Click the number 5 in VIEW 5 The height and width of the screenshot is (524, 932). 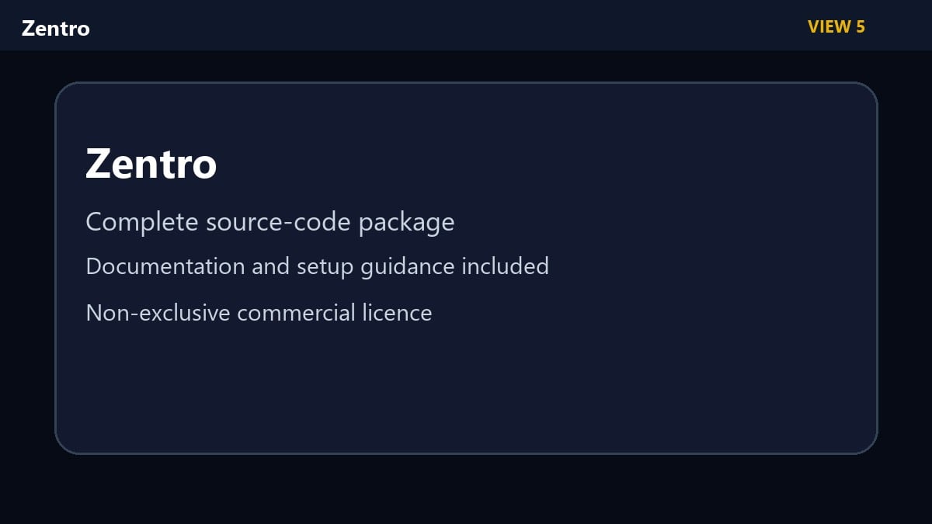click(x=861, y=27)
